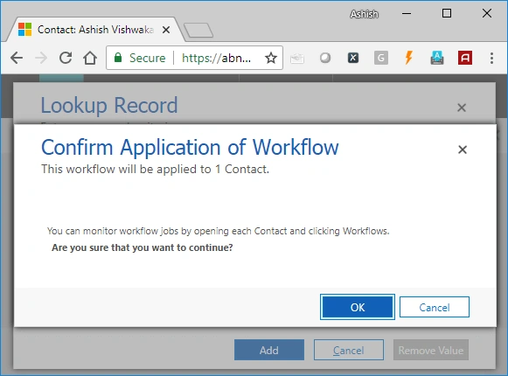The width and height of the screenshot is (508, 376).
Task: Click the browser forward arrow
Action: [x=41, y=59]
